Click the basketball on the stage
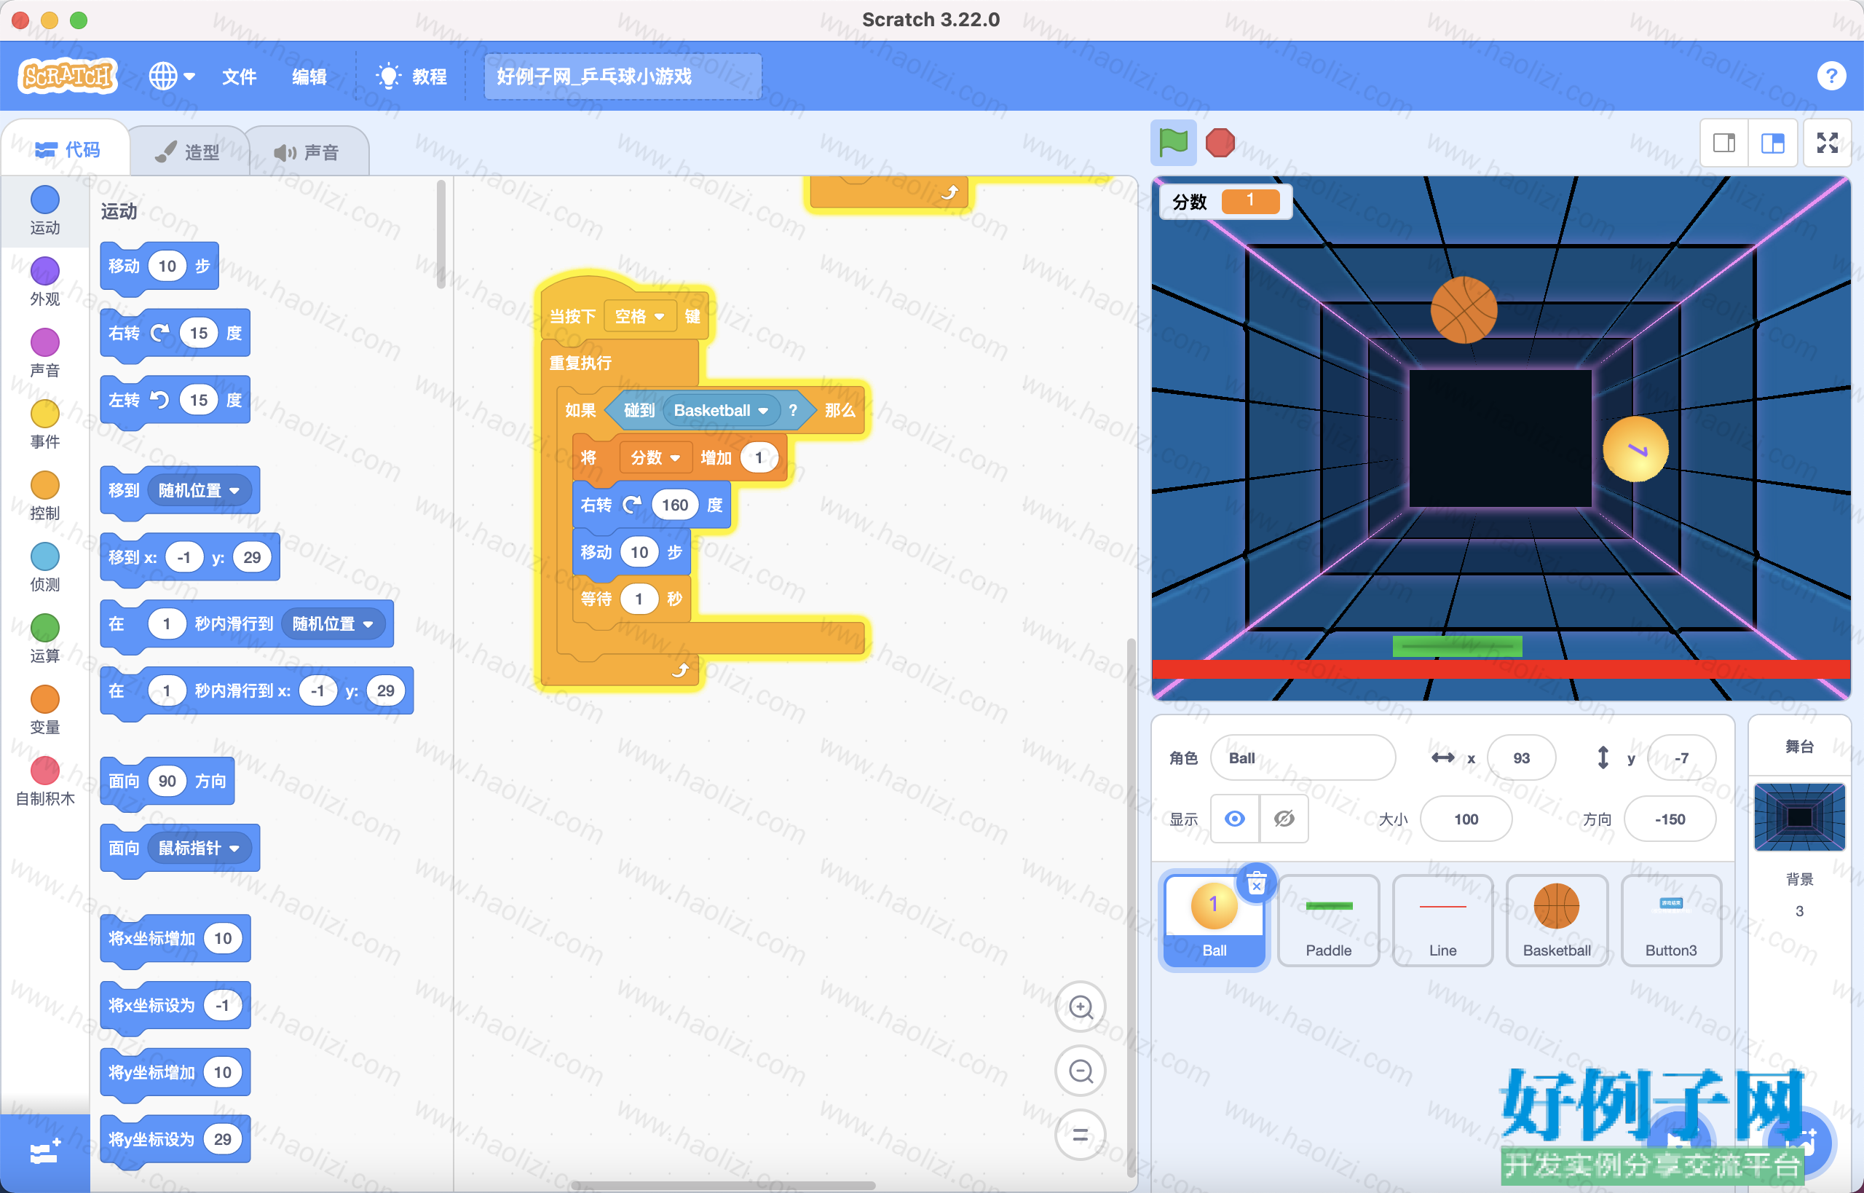1864x1193 pixels. coord(1463,310)
